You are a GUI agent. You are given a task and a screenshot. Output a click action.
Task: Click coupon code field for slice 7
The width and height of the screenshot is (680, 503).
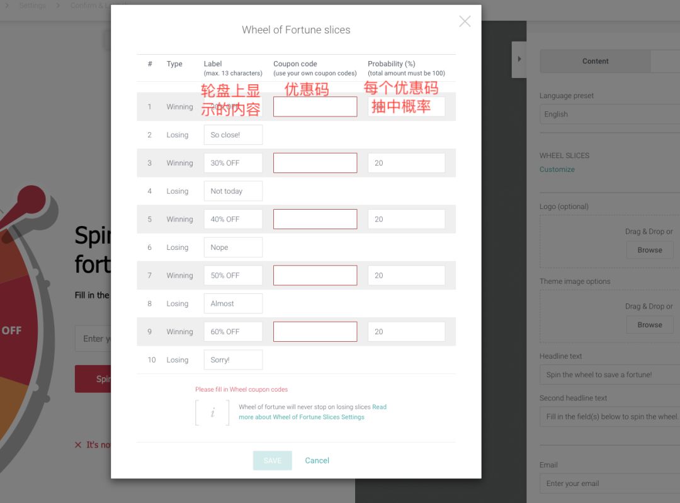click(x=315, y=275)
